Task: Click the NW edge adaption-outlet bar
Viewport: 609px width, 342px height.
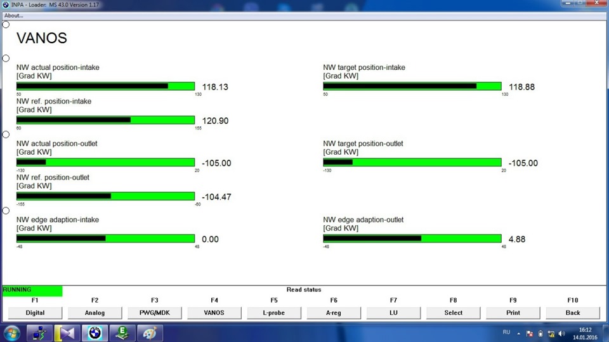Action: tap(412, 239)
